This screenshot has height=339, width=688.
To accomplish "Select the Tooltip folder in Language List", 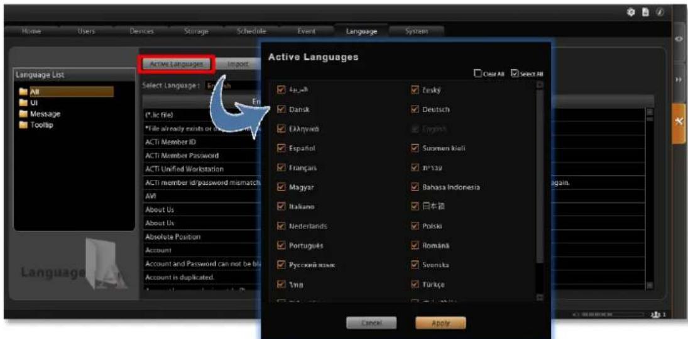I will 37,125.
